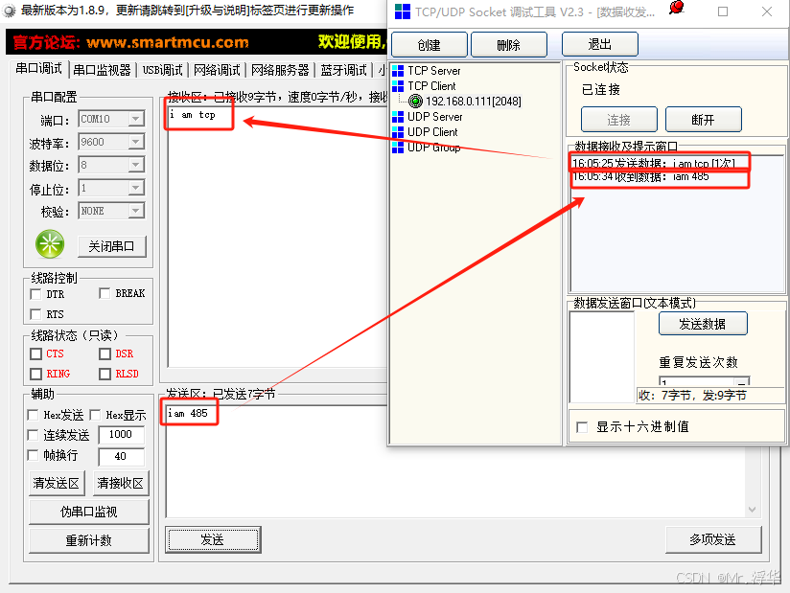Enable Hex显示 checkbox
Viewport: 790px width, 593px height.
(x=95, y=415)
